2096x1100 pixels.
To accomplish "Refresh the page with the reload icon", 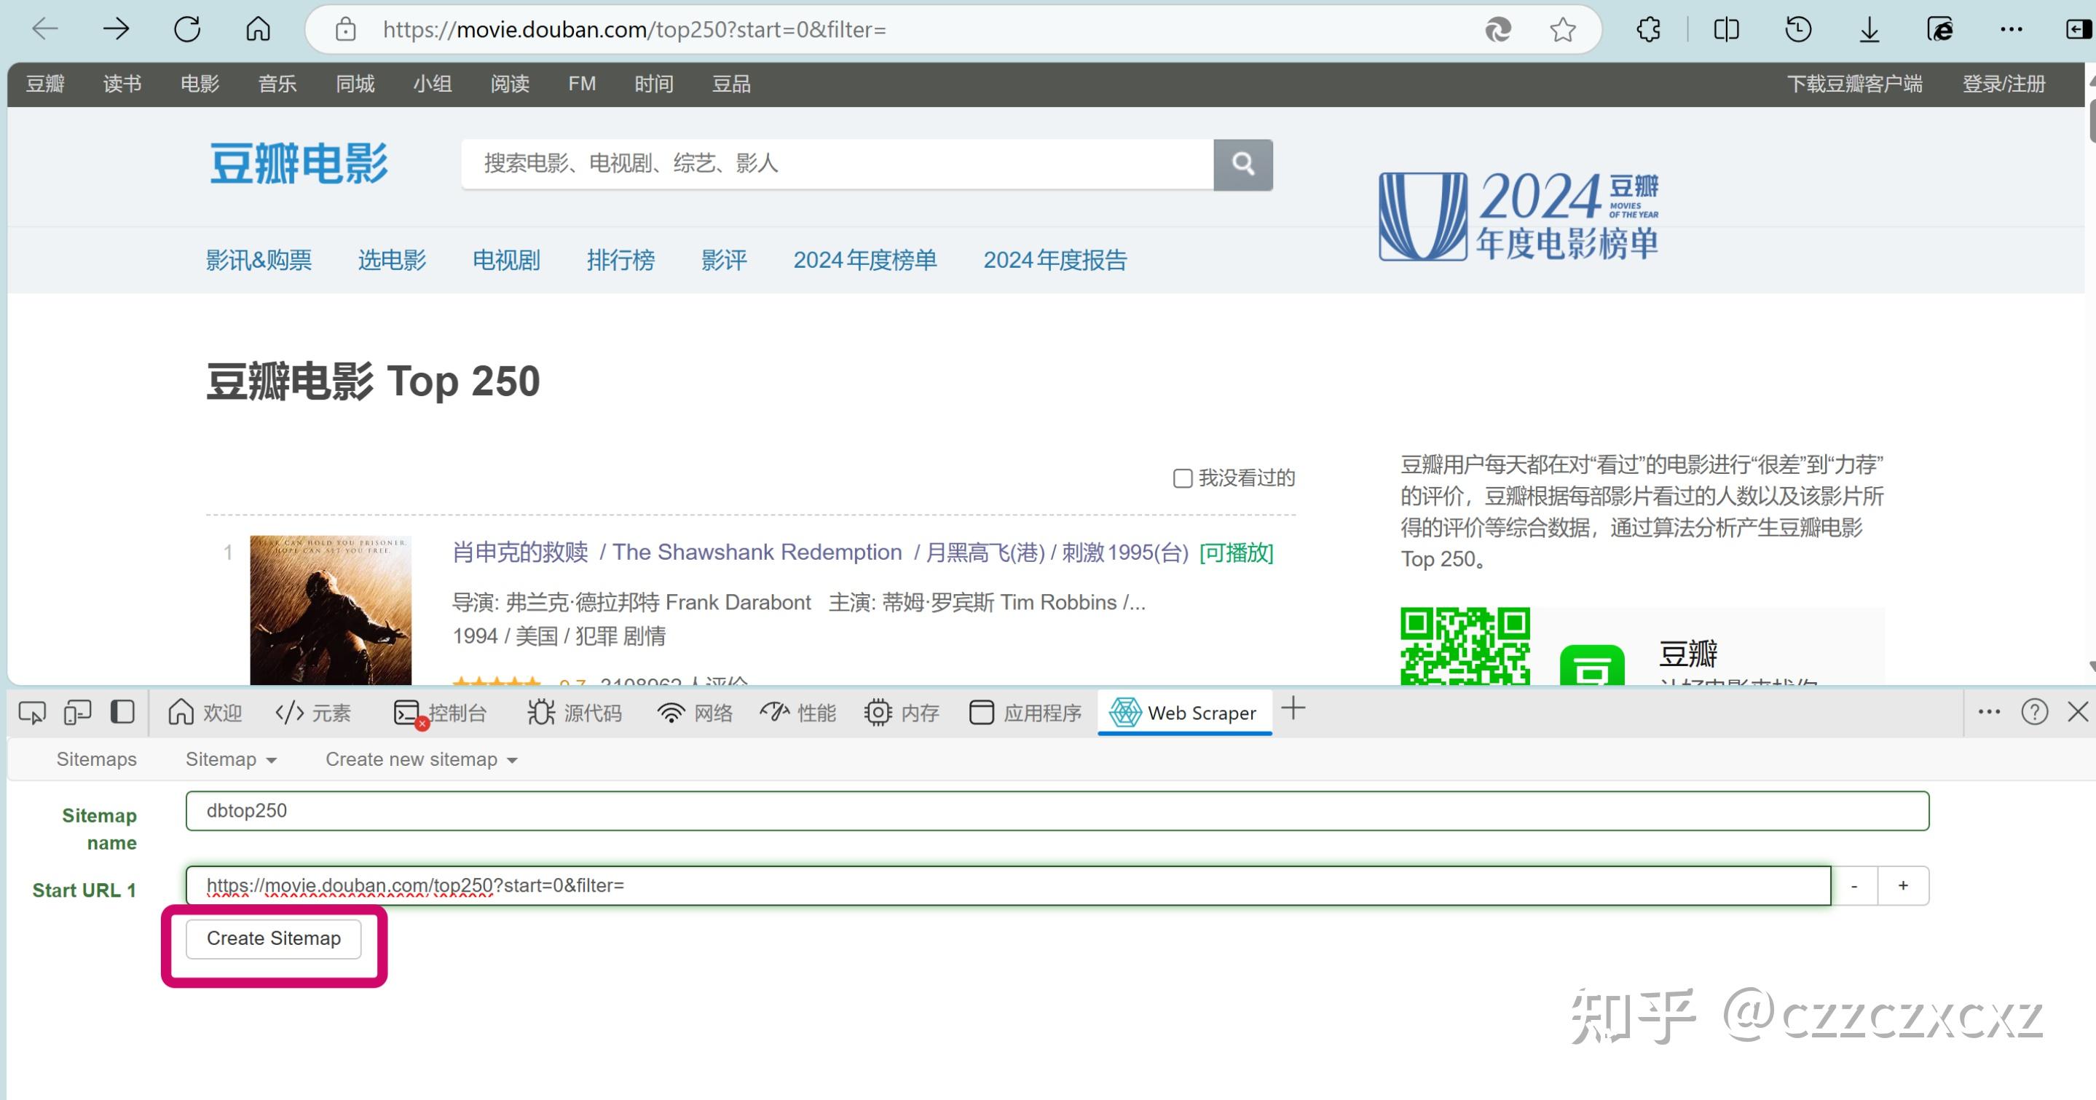I will 186,29.
